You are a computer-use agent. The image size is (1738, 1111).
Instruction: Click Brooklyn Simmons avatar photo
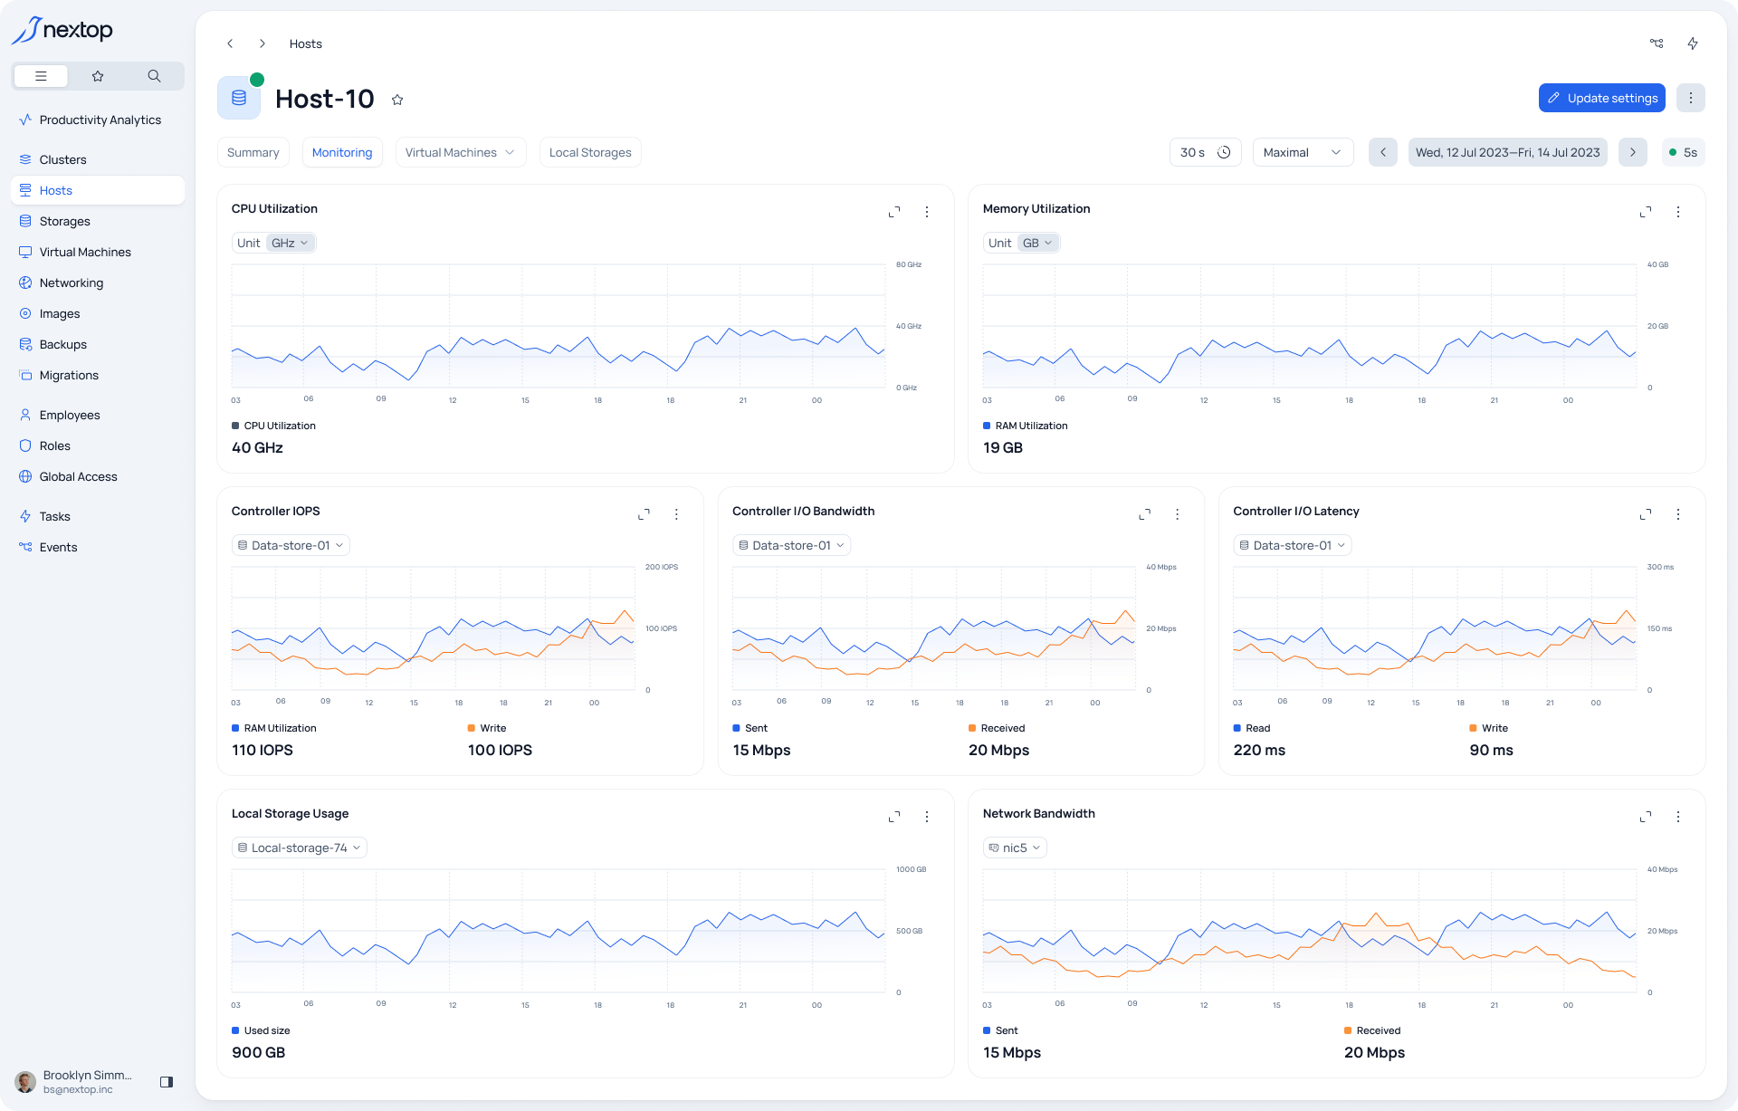coord(25,1082)
